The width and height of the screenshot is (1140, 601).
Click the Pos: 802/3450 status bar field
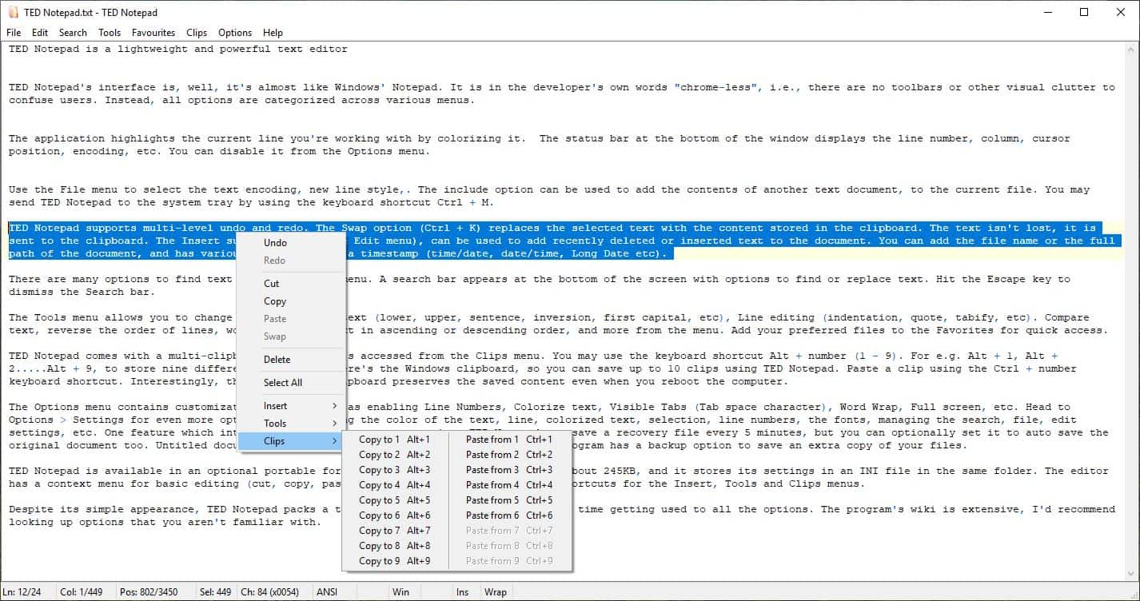coord(157,592)
